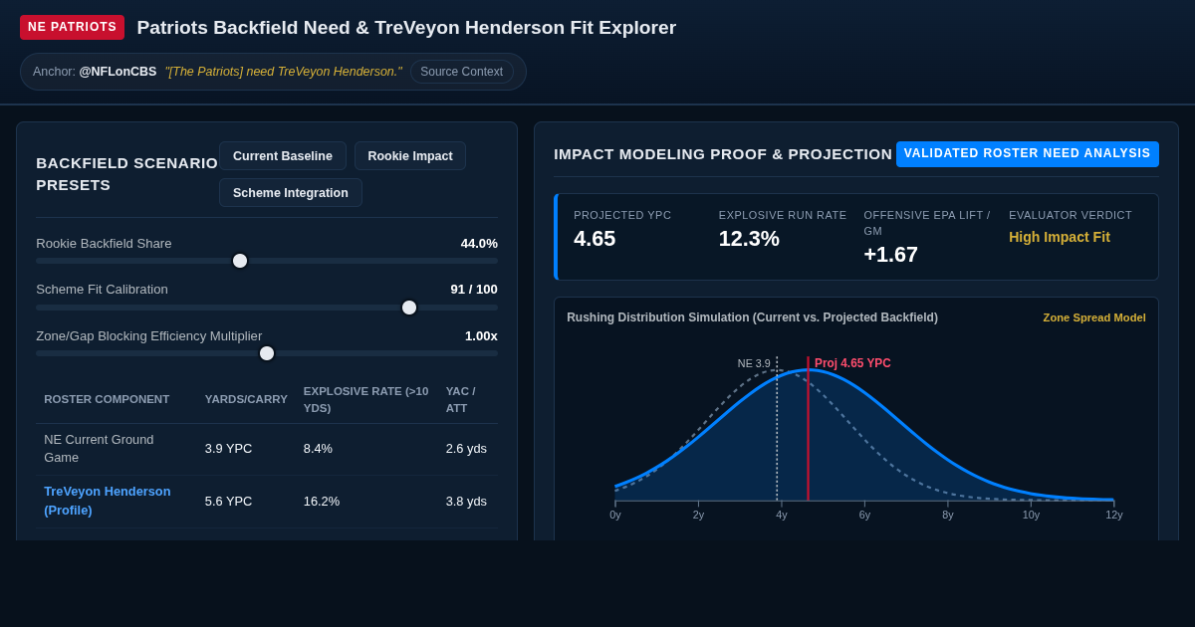Viewport: 1195px width, 627px height.
Task: Click the NE PATRIOTS badge
Action: coord(72,27)
